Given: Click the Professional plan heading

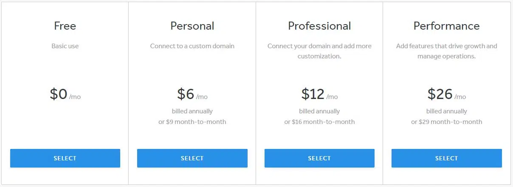Looking at the screenshot, I should [319, 26].
